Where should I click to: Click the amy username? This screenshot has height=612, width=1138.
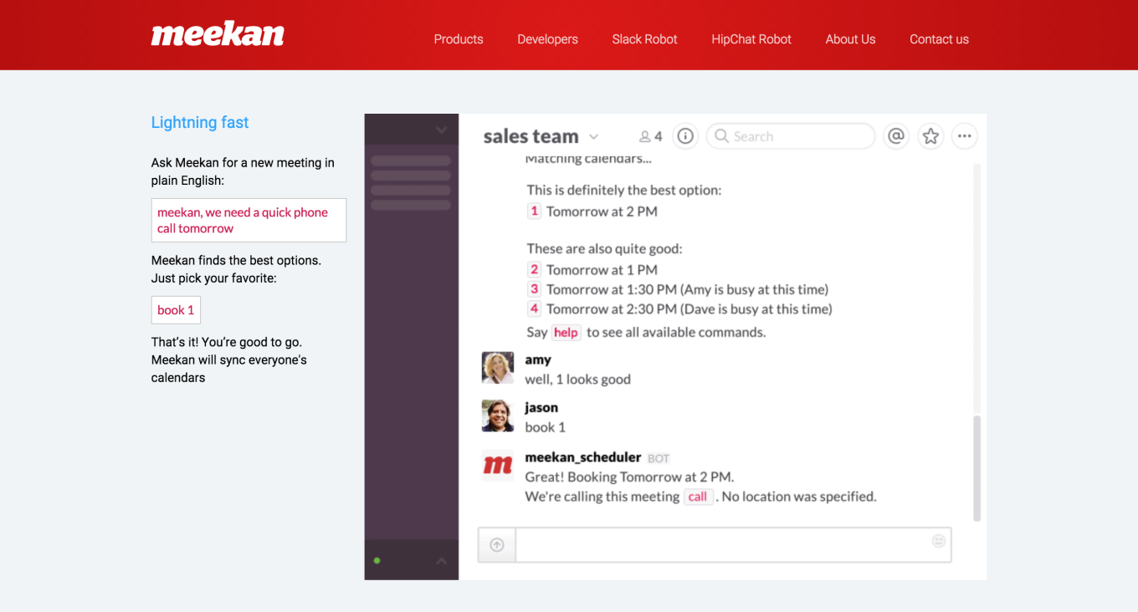(x=538, y=360)
